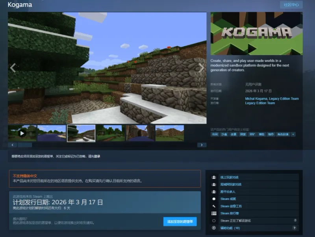315x237 pixels.
Task: Click the question mark beside Steam 正在了解该游戏
Action: click(295, 220)
